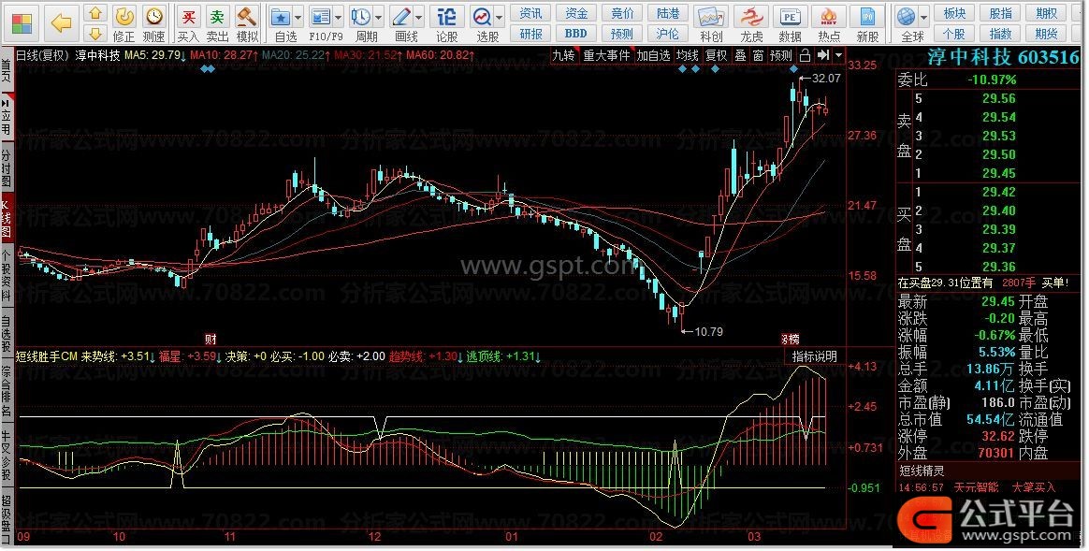
Task: Click the 资讯 news button
Action: click(530, 13)
